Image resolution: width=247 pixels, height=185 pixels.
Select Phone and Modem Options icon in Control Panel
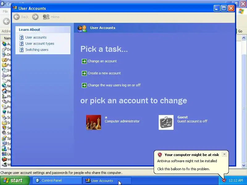pyautogui.click(x=4, y=96)
